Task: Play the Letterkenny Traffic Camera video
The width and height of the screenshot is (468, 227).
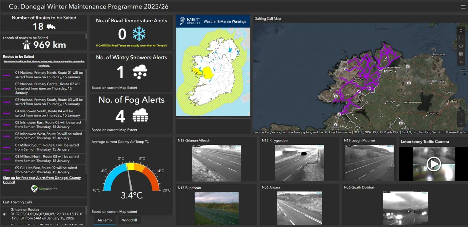Action: pos(433,164)
